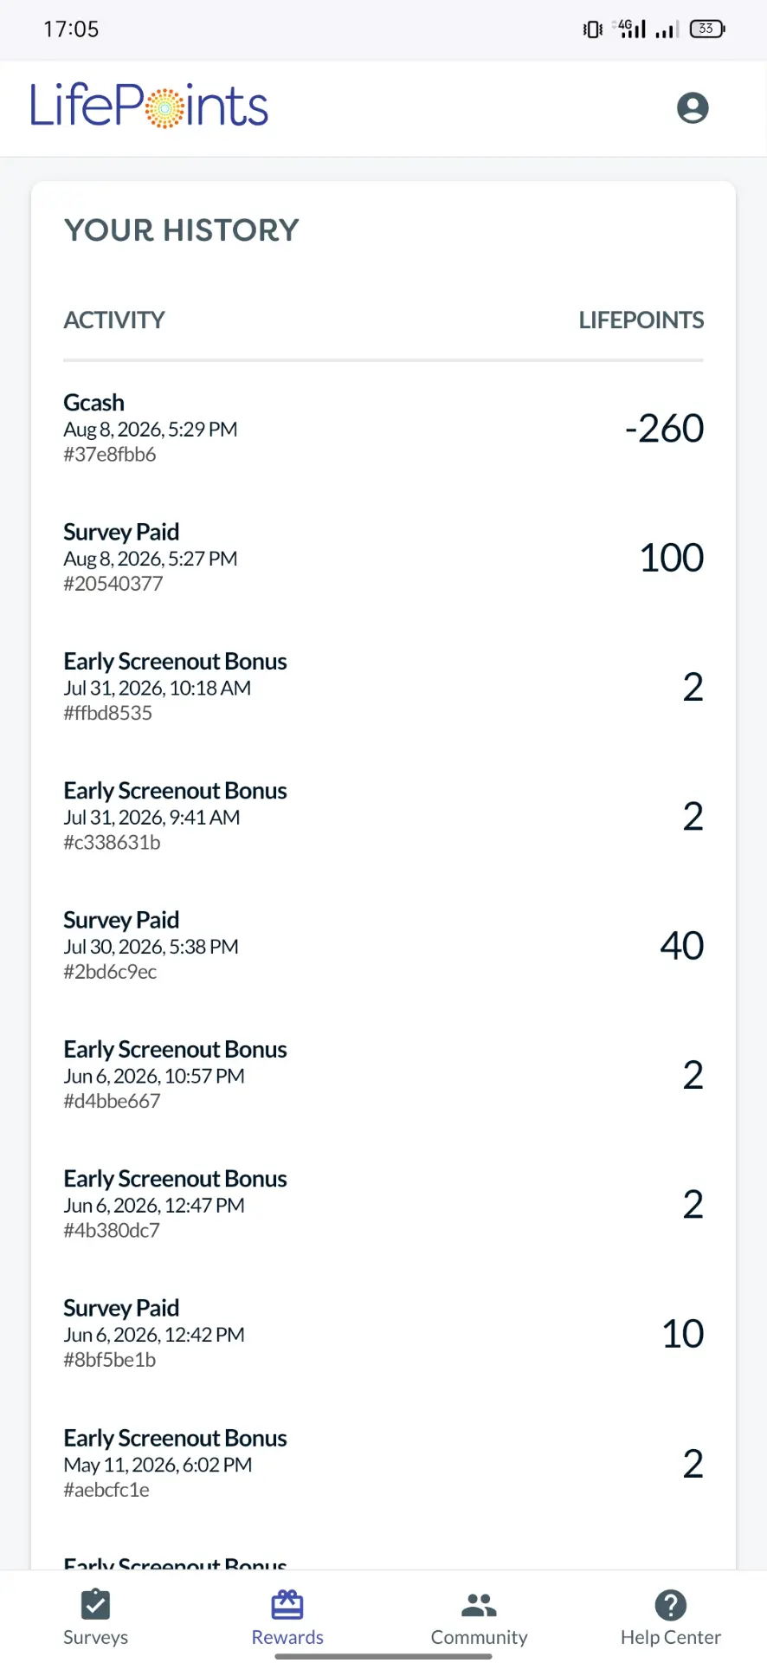Switch to the Community tab label
Image resolution: width=767 pixels, height=1663 pixels.
tap(479, 1637)
